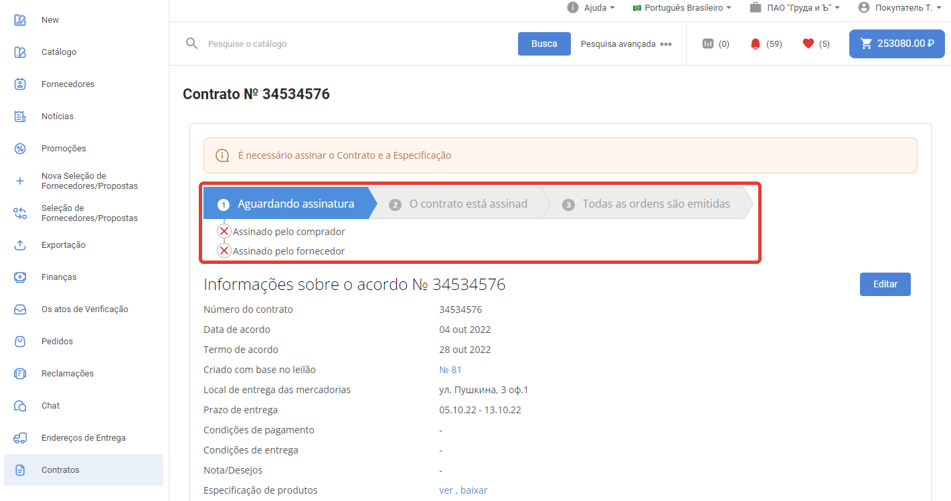Select the Todas as ordens são emitidas step
951x501 pixels.
646,204
